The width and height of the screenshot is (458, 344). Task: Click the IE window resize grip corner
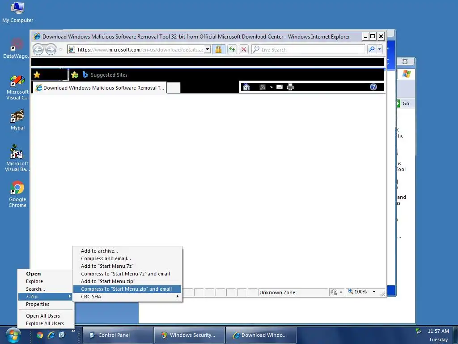pyautogui.click(x=383, y=294)
